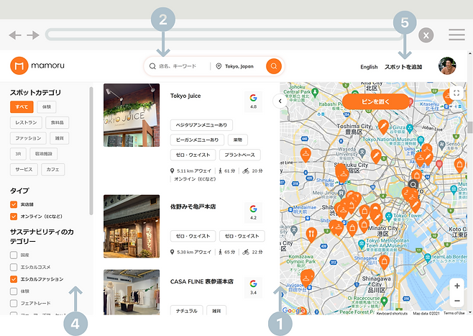
Task: Click スポットを追加 to add a spot
Action: tap(403, 67)
